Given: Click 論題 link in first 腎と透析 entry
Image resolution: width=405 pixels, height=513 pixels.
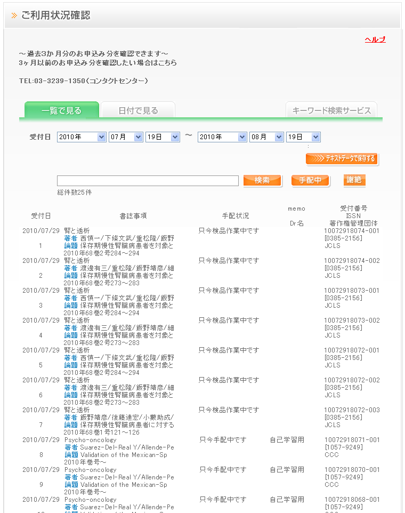Looking at the screenshot, I should tap(71, 246).
